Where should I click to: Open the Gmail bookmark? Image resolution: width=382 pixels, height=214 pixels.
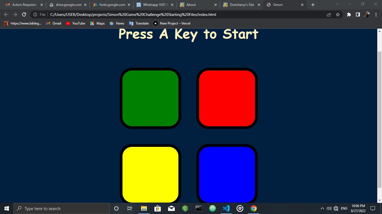[x=54, y=23]
